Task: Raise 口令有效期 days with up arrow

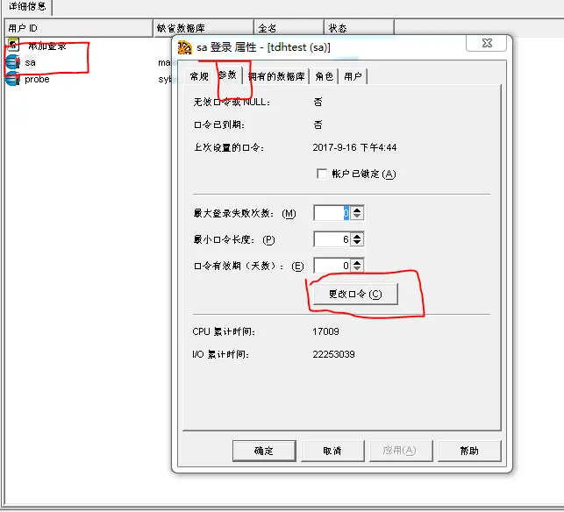Action: tap(357, 261)
